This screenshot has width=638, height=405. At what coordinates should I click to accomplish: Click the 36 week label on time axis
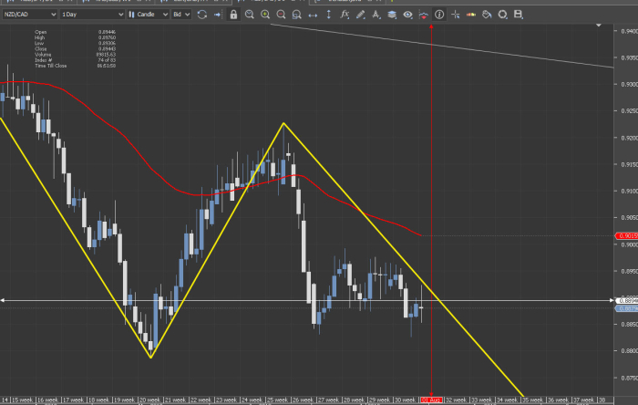click(x=558, y=400)
